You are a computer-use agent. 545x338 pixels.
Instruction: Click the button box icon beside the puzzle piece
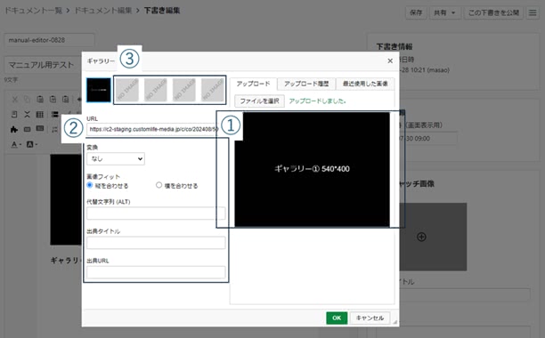27,130
